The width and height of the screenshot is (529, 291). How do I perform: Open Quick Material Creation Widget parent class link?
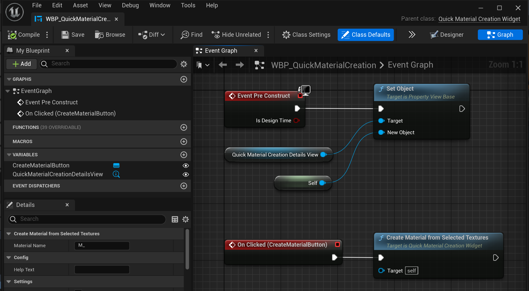pyautogui.click(x=479, y=19)
